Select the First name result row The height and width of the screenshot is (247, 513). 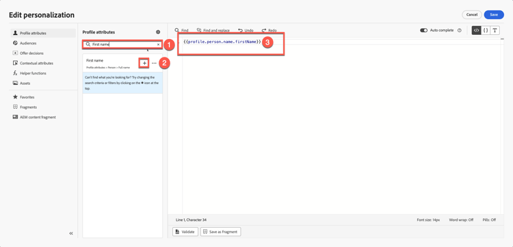[x=122, y=64]
